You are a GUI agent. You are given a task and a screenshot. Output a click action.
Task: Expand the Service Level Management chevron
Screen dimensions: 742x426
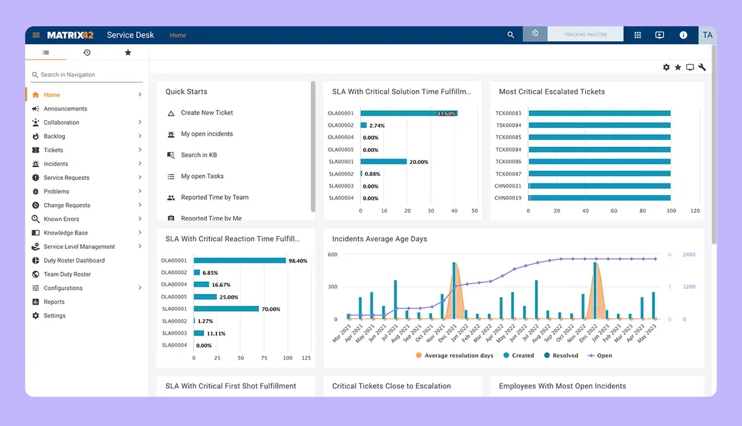[x=140, y=246]
